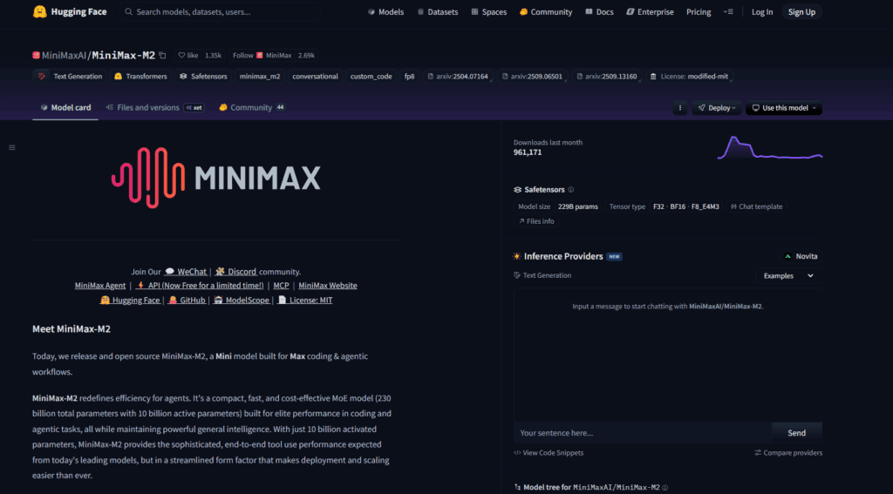
Task: Open Pricing in the top navigation
Action: [699, 11]
